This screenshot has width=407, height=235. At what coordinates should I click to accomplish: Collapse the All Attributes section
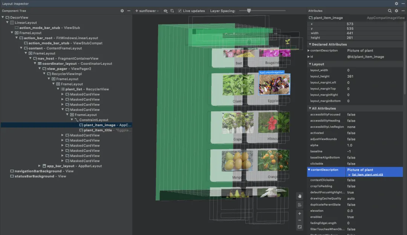[310, 108]
